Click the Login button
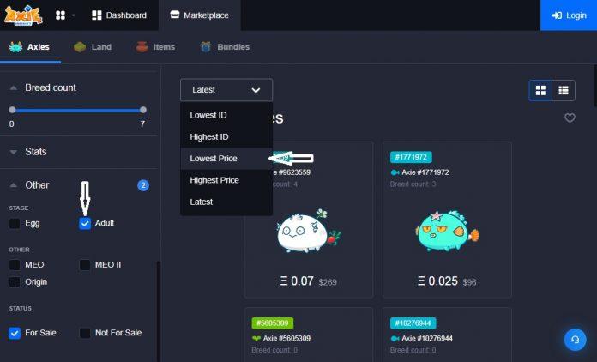This screenshot has height=362, width=597. (569, 15)
